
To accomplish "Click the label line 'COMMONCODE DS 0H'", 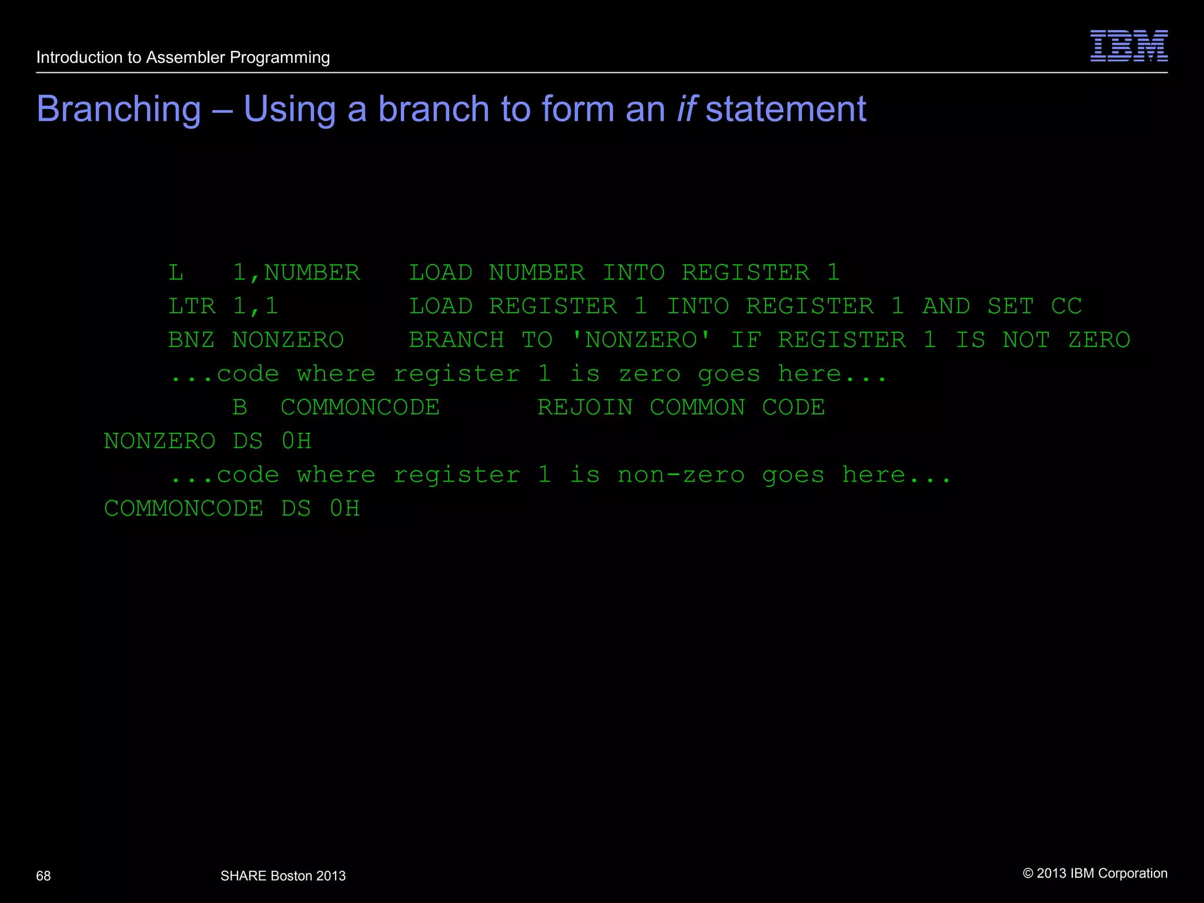I will (x=232, y=509).
